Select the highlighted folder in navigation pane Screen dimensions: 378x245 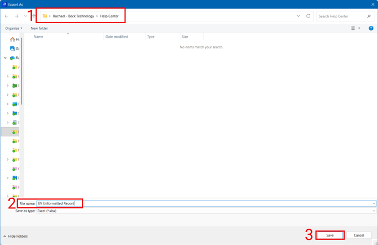[10, 132]
